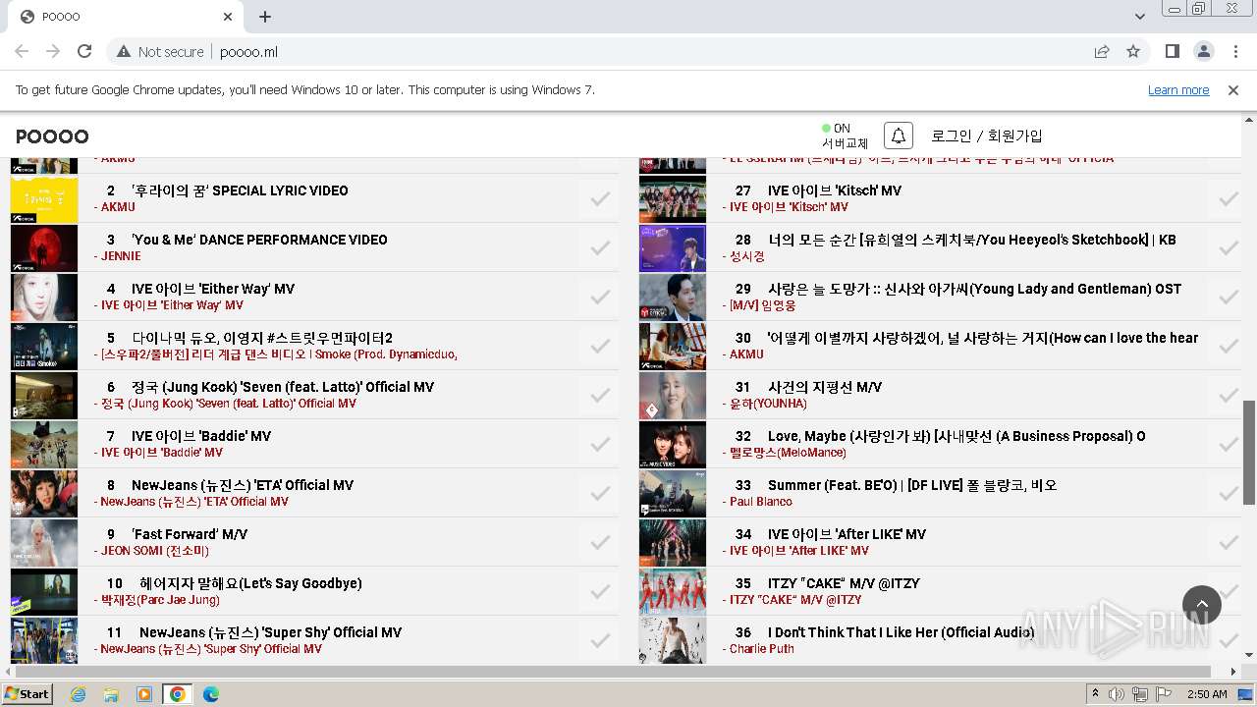
Task: Play IVE 'After LIKE' MV title
Action: point(847,534)
